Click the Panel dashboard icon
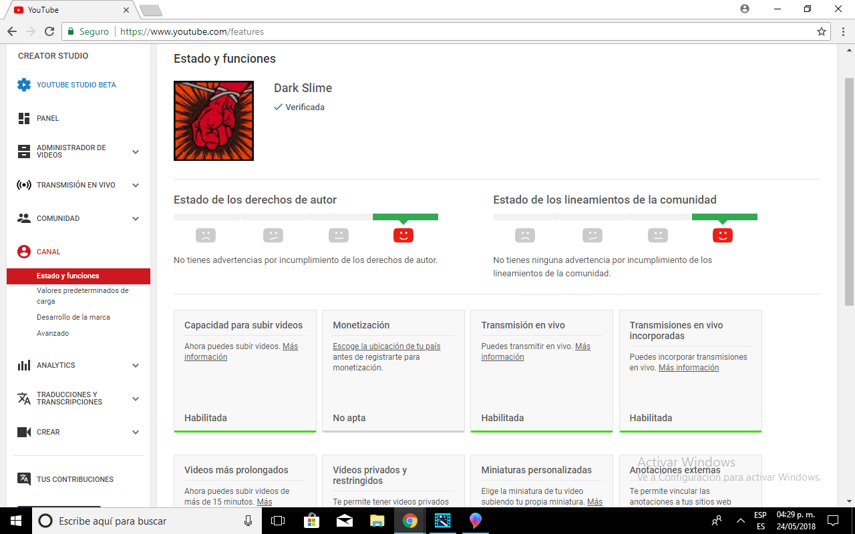The height and width of the screenshot is (534, 855). [x=24, y=118]
